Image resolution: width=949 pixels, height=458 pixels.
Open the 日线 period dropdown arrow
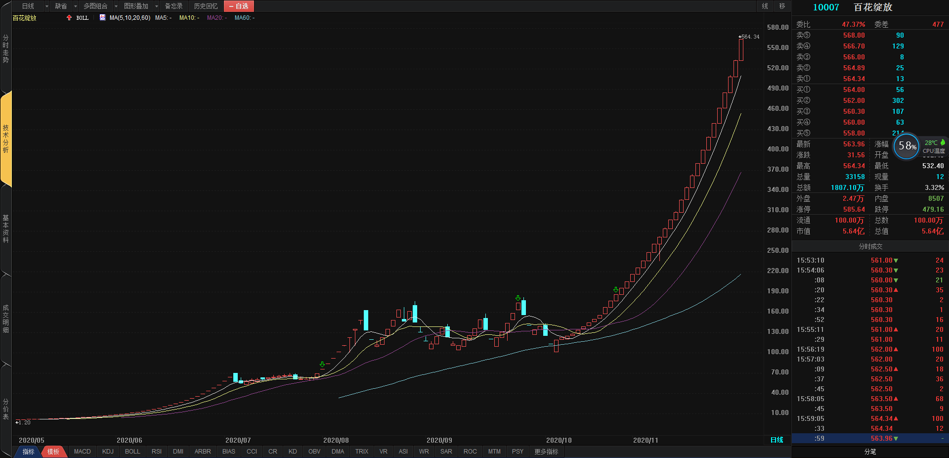pyautogui.click(x=47, y=6)
